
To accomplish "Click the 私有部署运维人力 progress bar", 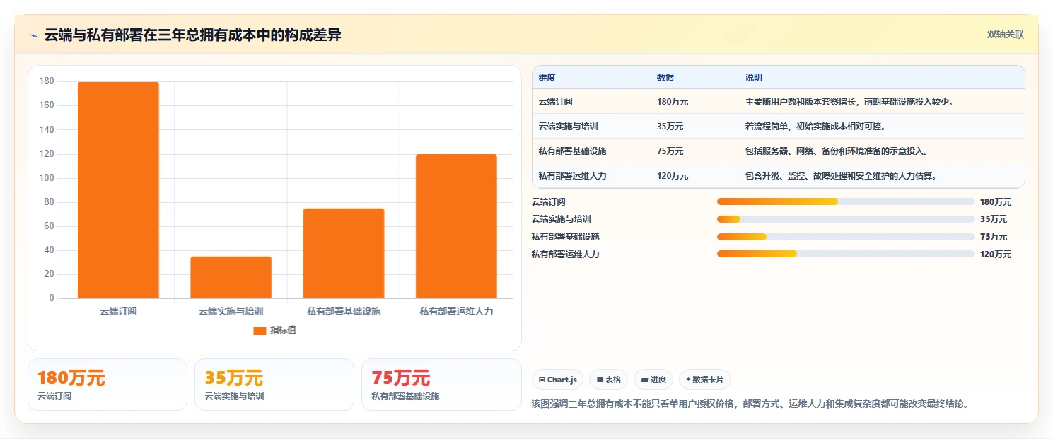I will 846,254.
